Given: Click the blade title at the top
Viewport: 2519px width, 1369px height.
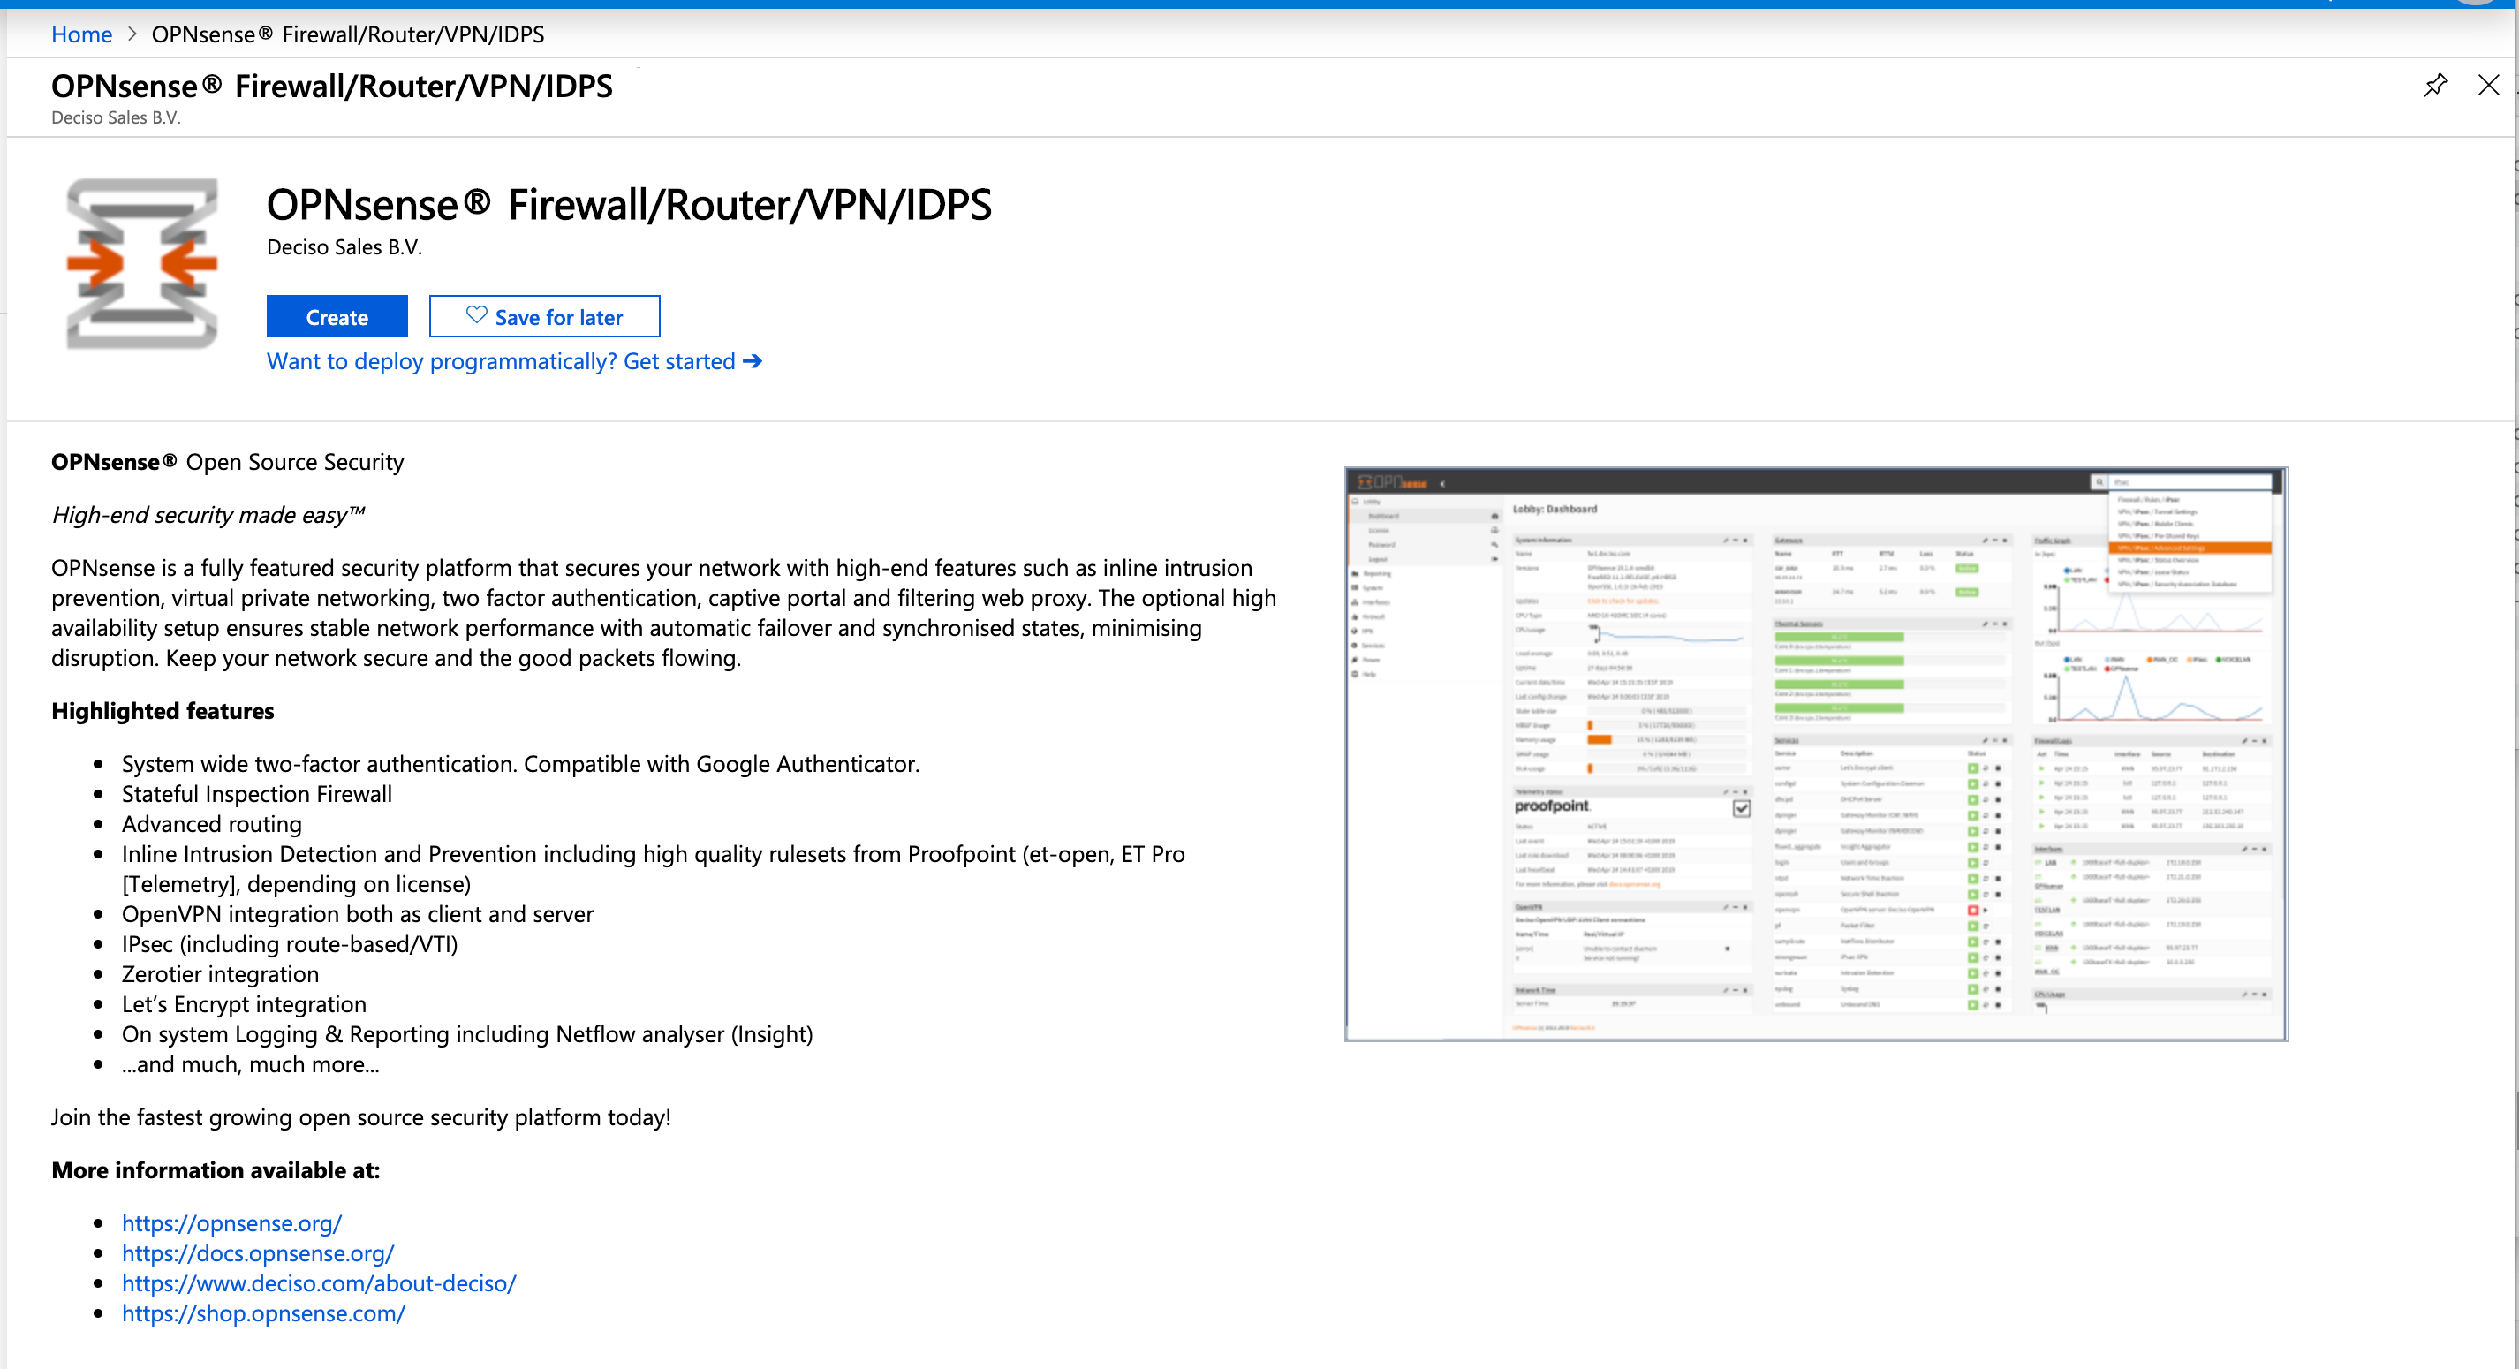Looking at the screenshot, I should (x=331, y=87).
